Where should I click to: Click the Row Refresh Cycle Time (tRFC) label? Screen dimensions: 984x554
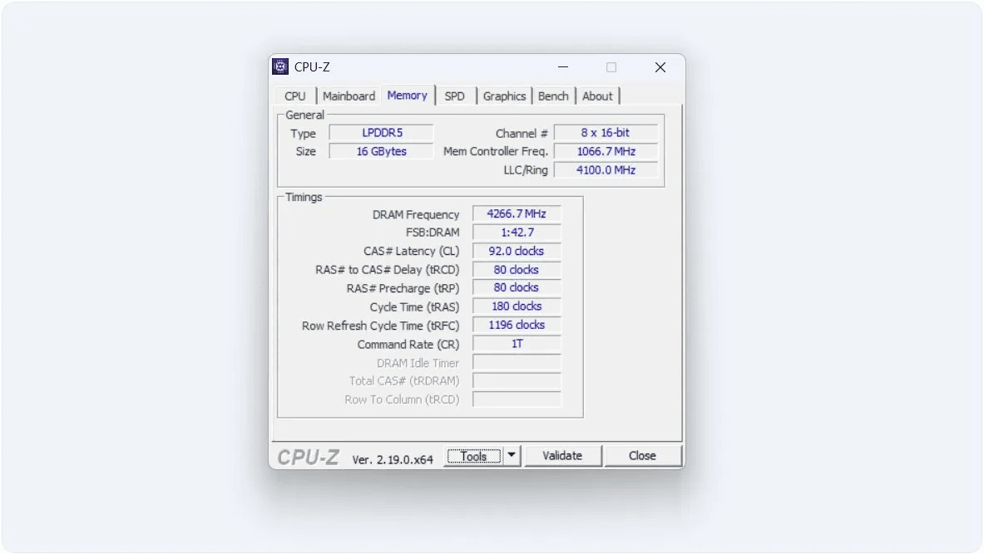[381, 326]
